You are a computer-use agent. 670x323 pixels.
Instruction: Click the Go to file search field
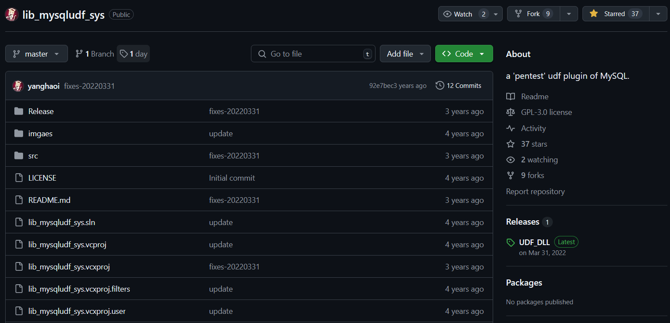click(313, 54)
